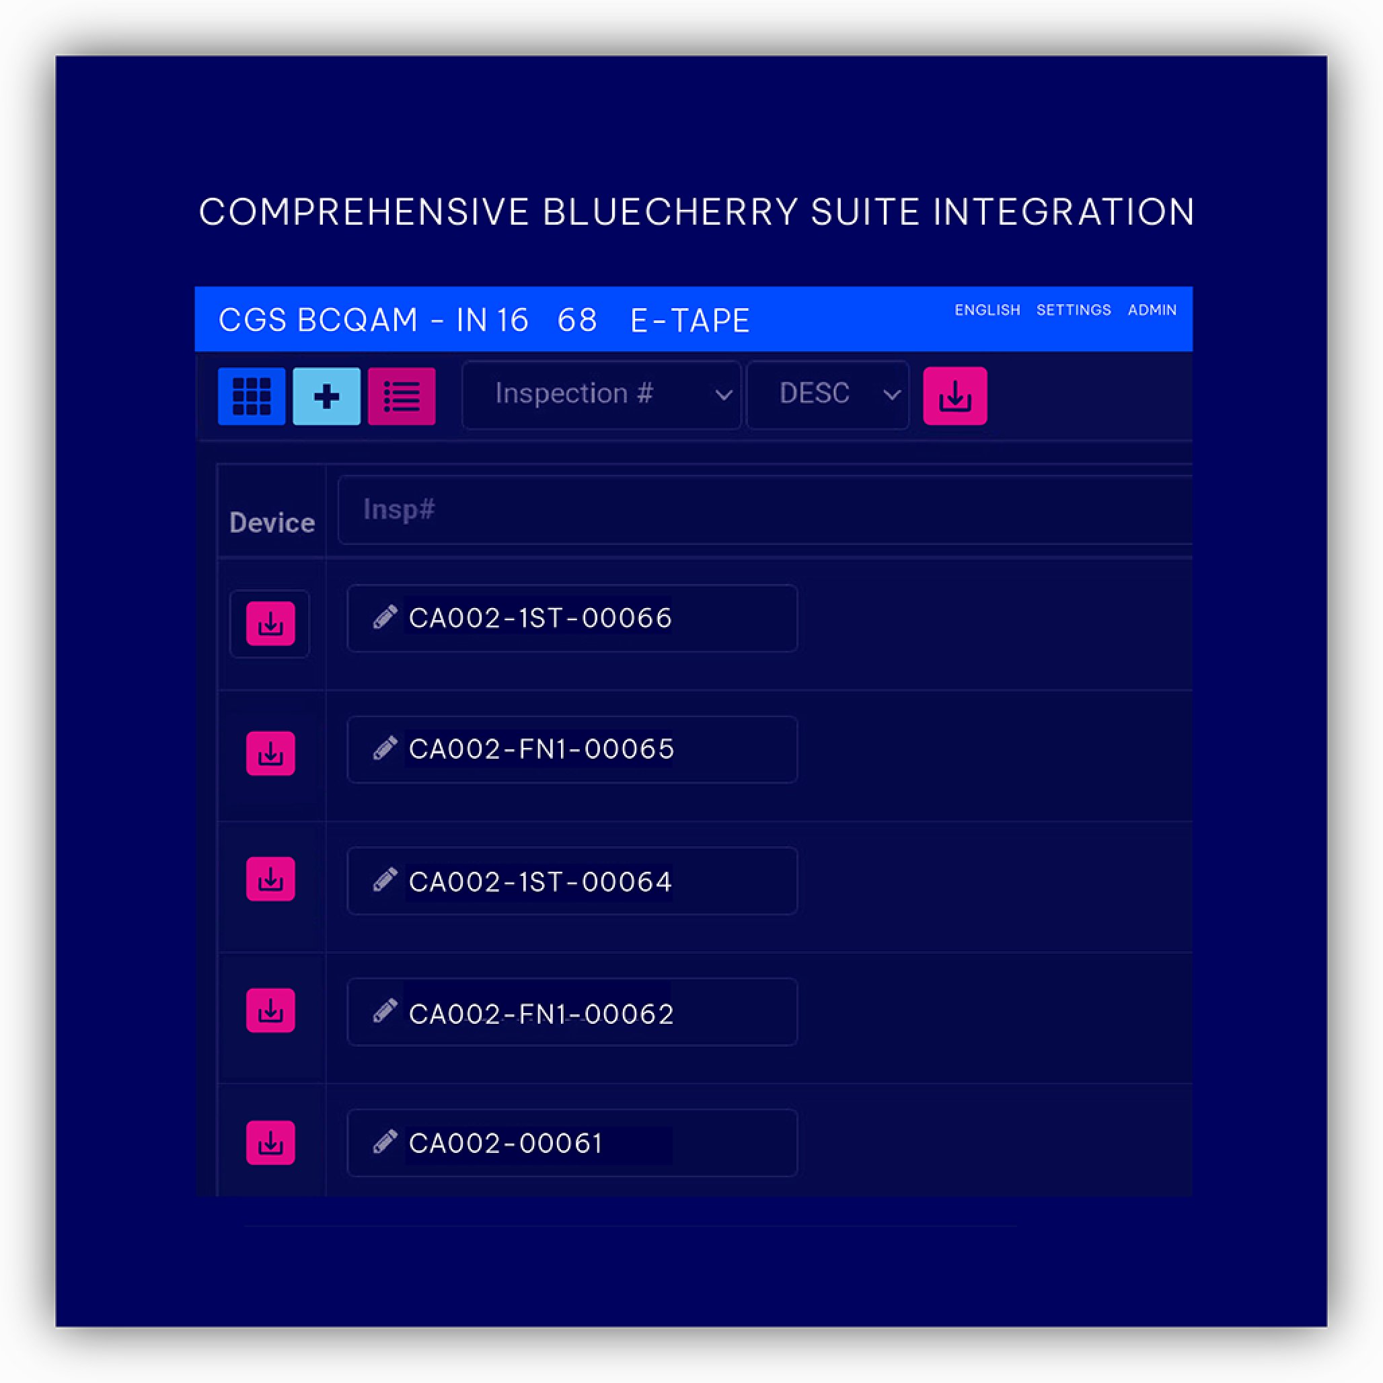Image resolution: width=1383 pixels, height=1383 pixels.
Task: Click the pink download icon in the toolbar
Action: [955, 395]
